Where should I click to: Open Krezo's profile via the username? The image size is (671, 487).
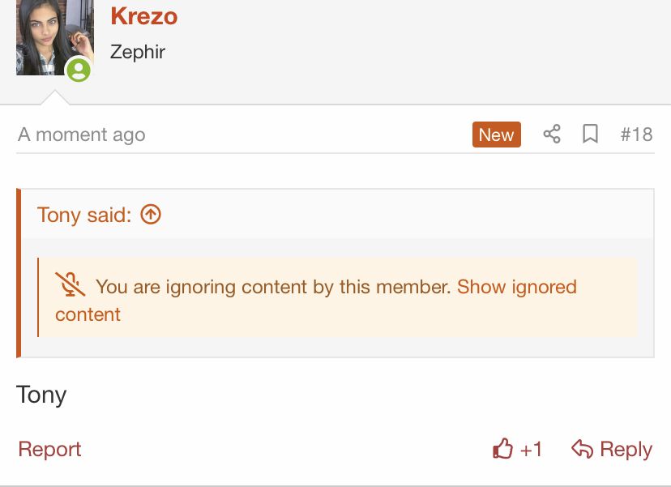coord(143,15)
